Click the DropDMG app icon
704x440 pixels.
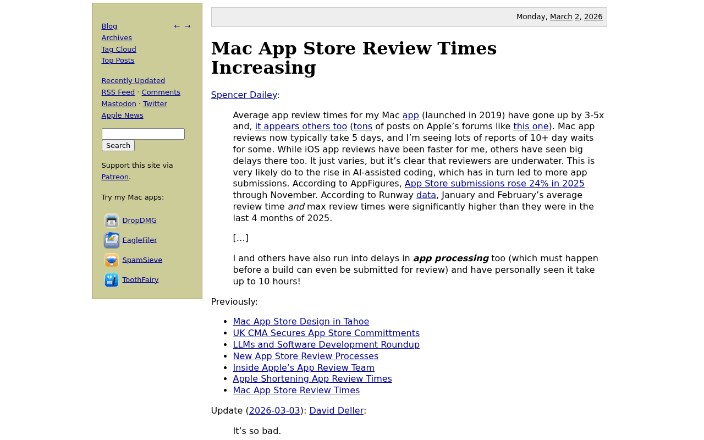pyautogui.click(x=112, y=221)
